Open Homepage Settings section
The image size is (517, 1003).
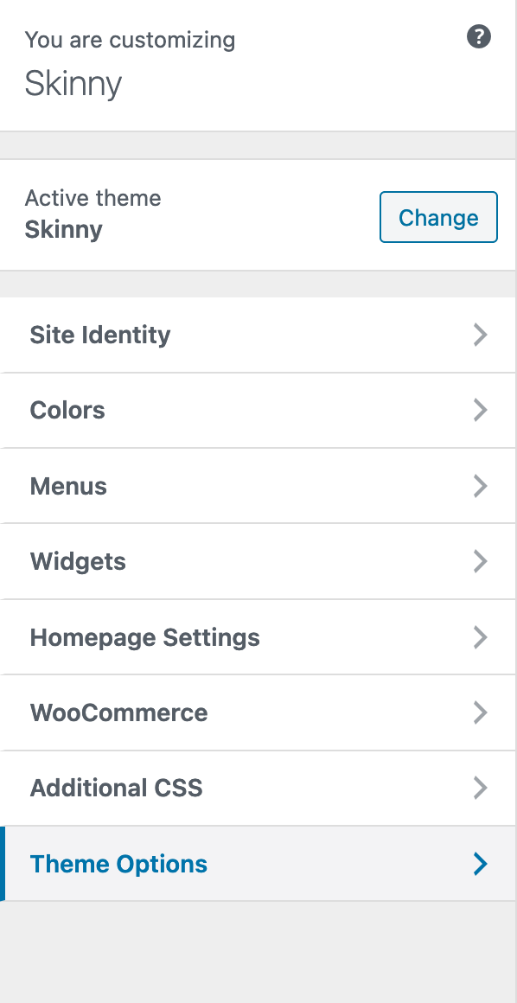pyautogui.click(x=256, y=637)
